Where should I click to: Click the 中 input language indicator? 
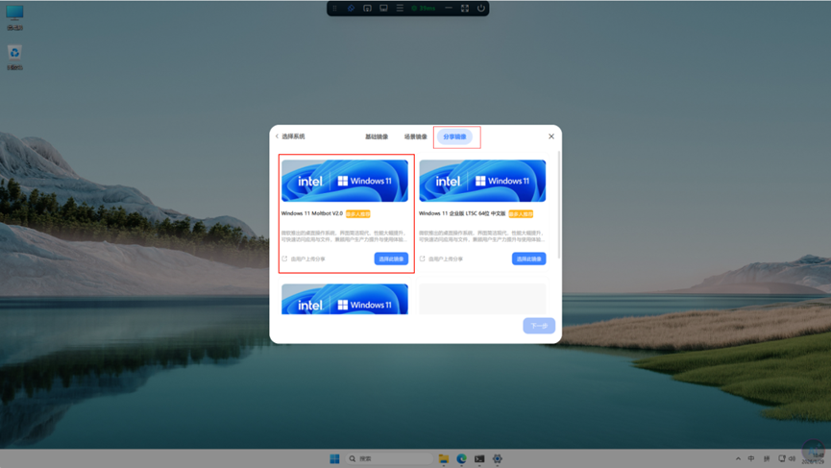point(751,458)
